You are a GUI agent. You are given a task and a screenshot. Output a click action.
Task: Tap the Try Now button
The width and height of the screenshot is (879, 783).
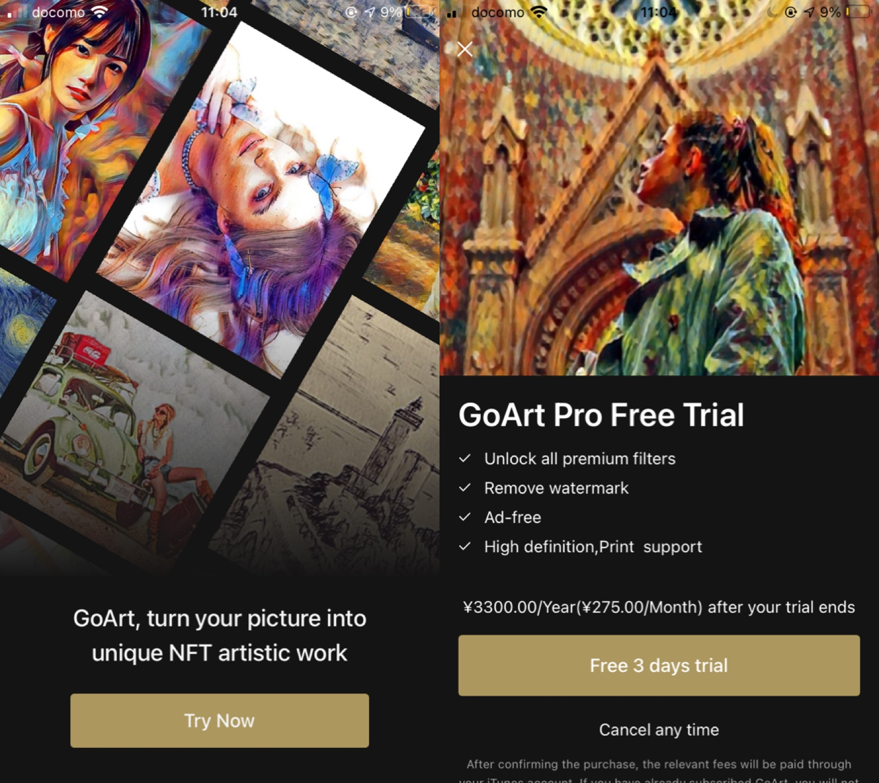[x=219, y=720]
